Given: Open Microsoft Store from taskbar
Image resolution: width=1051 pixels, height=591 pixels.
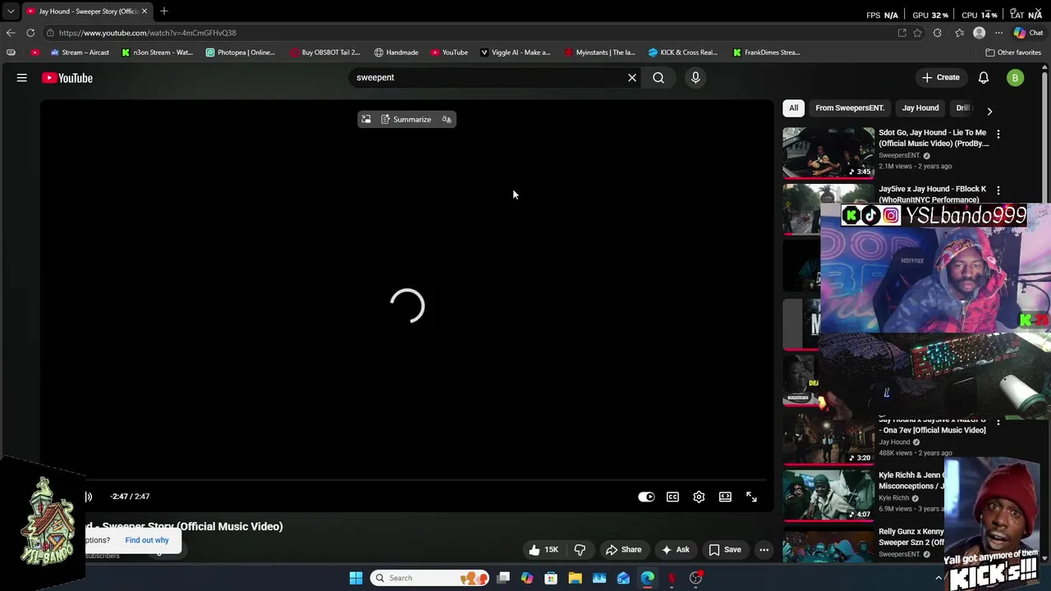Looking at the screenshot, I should coord(551,578).
